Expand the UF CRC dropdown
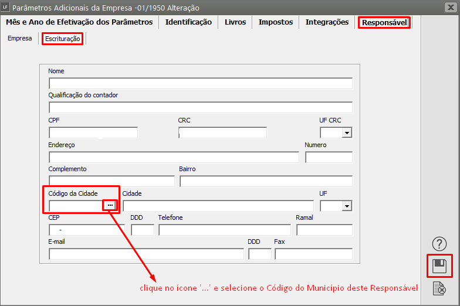Screen dimensions: 460x306 pos(347,133)
